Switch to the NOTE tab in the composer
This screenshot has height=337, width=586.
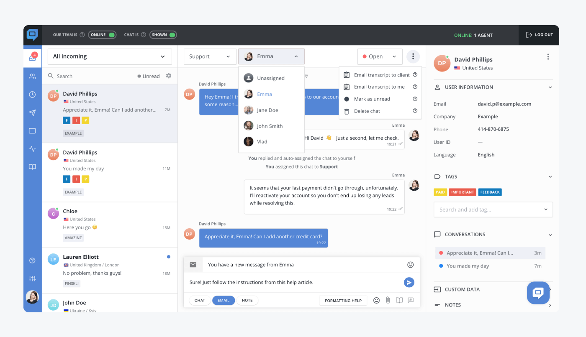coord(247,300)
